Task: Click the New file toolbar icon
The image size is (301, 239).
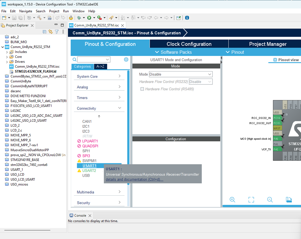Action: [4, 18]
